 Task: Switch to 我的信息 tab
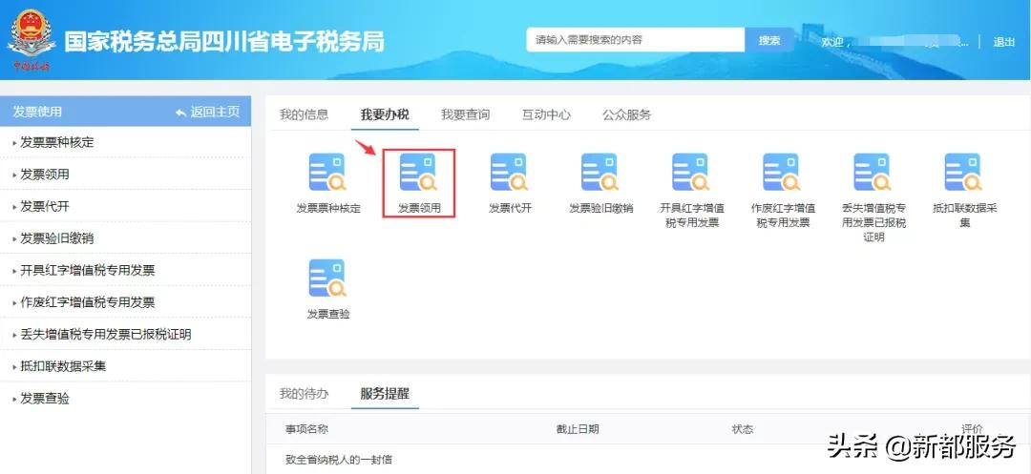pyautogui.click(x=304, y=114)
